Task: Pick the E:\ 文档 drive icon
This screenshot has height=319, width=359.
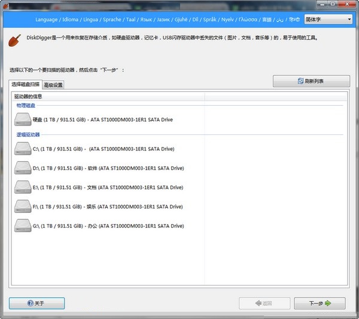Action: point(23,187)
